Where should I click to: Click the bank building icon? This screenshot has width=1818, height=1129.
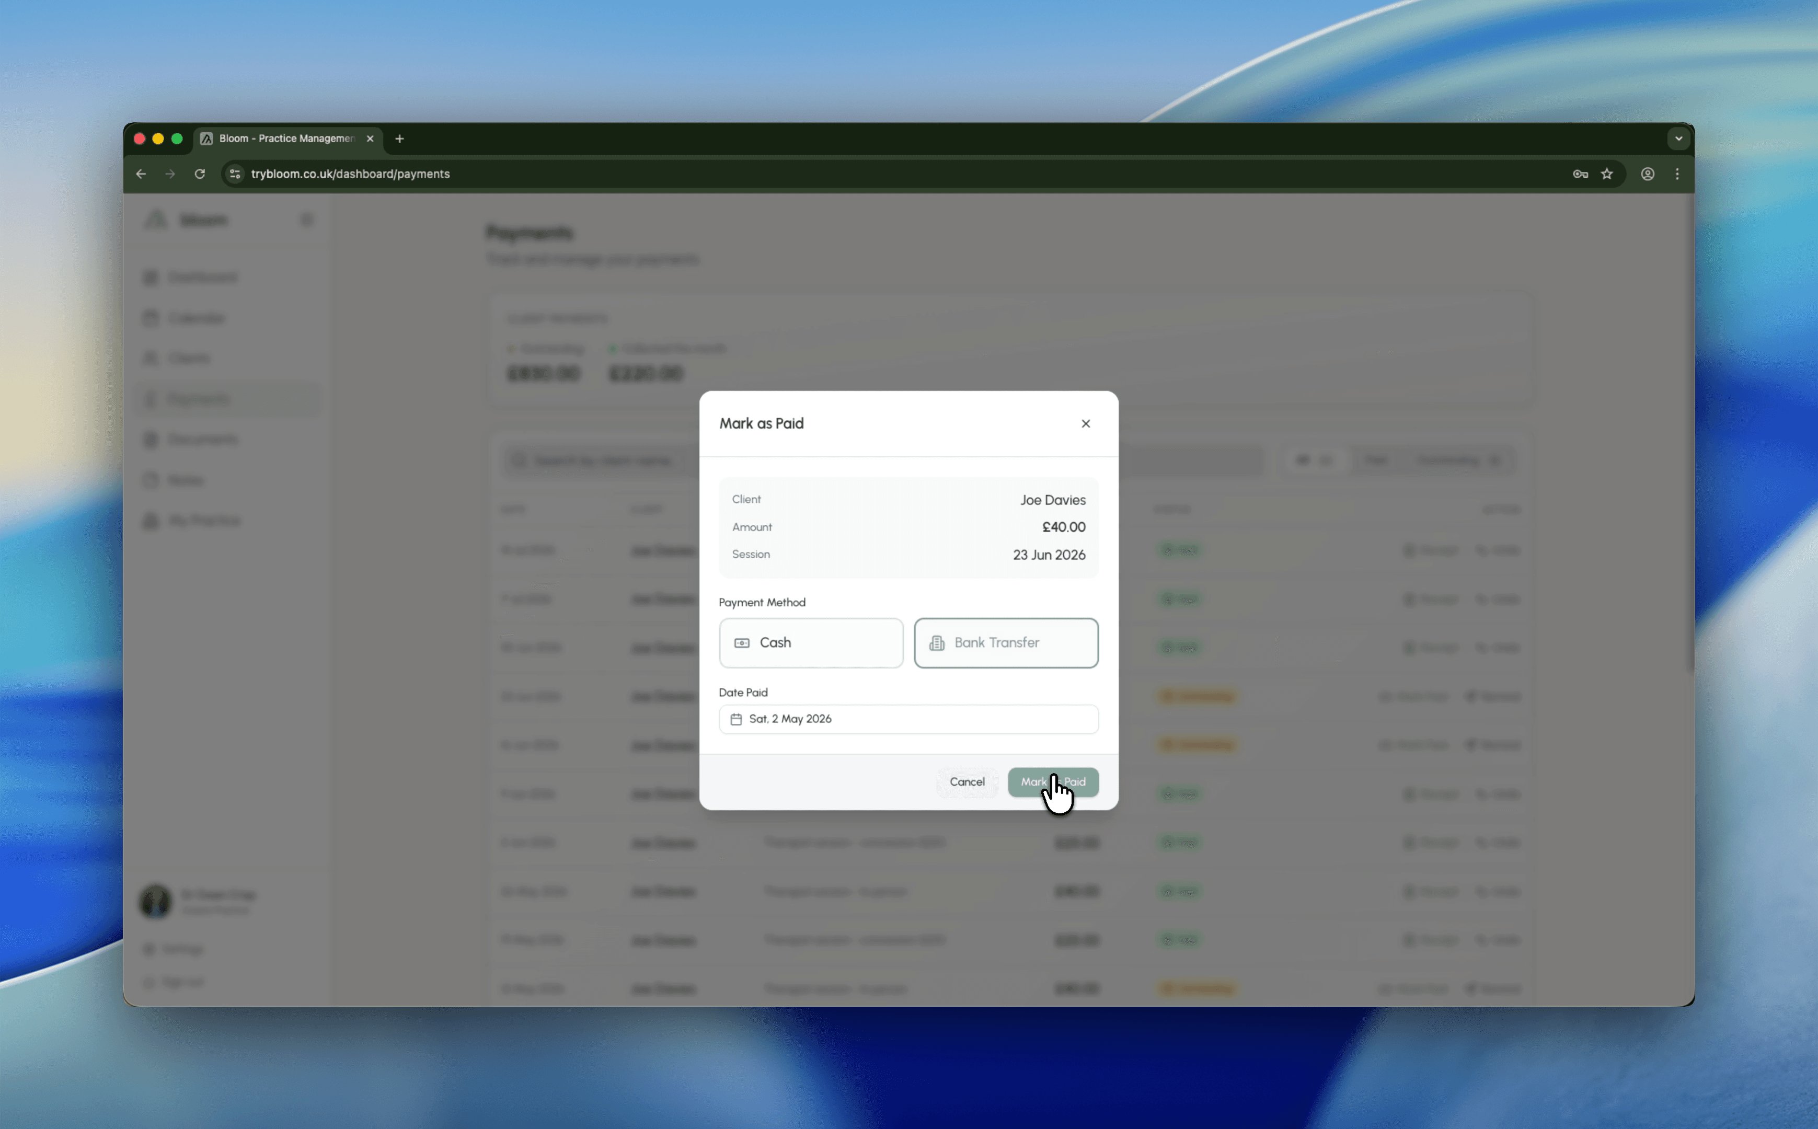click(936, 643)
